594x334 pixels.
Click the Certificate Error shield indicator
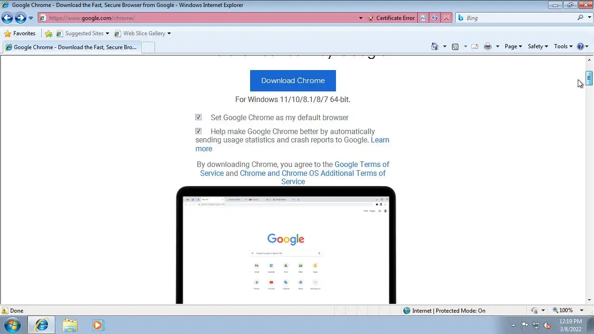391,18
